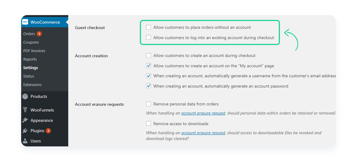This screenshot has width=357, height=163.
Task: Check Remove access to downloads
Action: coord(148,124)
